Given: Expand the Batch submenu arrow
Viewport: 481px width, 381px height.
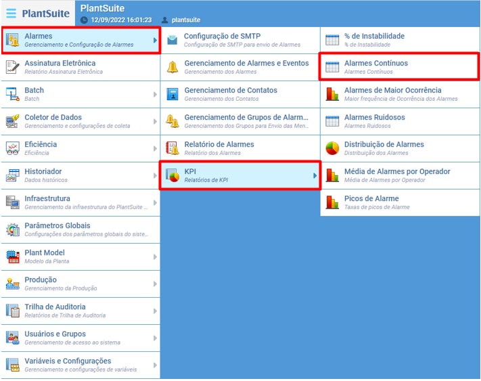Looking at the screenshot, I should coord(155,95).
